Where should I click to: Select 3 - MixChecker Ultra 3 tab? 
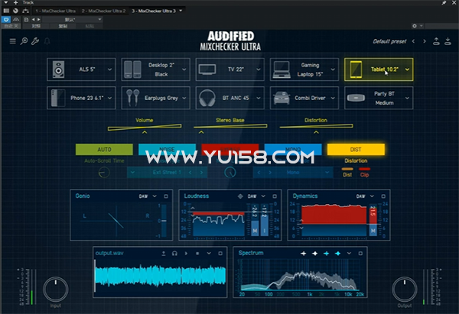click(154, 11)
